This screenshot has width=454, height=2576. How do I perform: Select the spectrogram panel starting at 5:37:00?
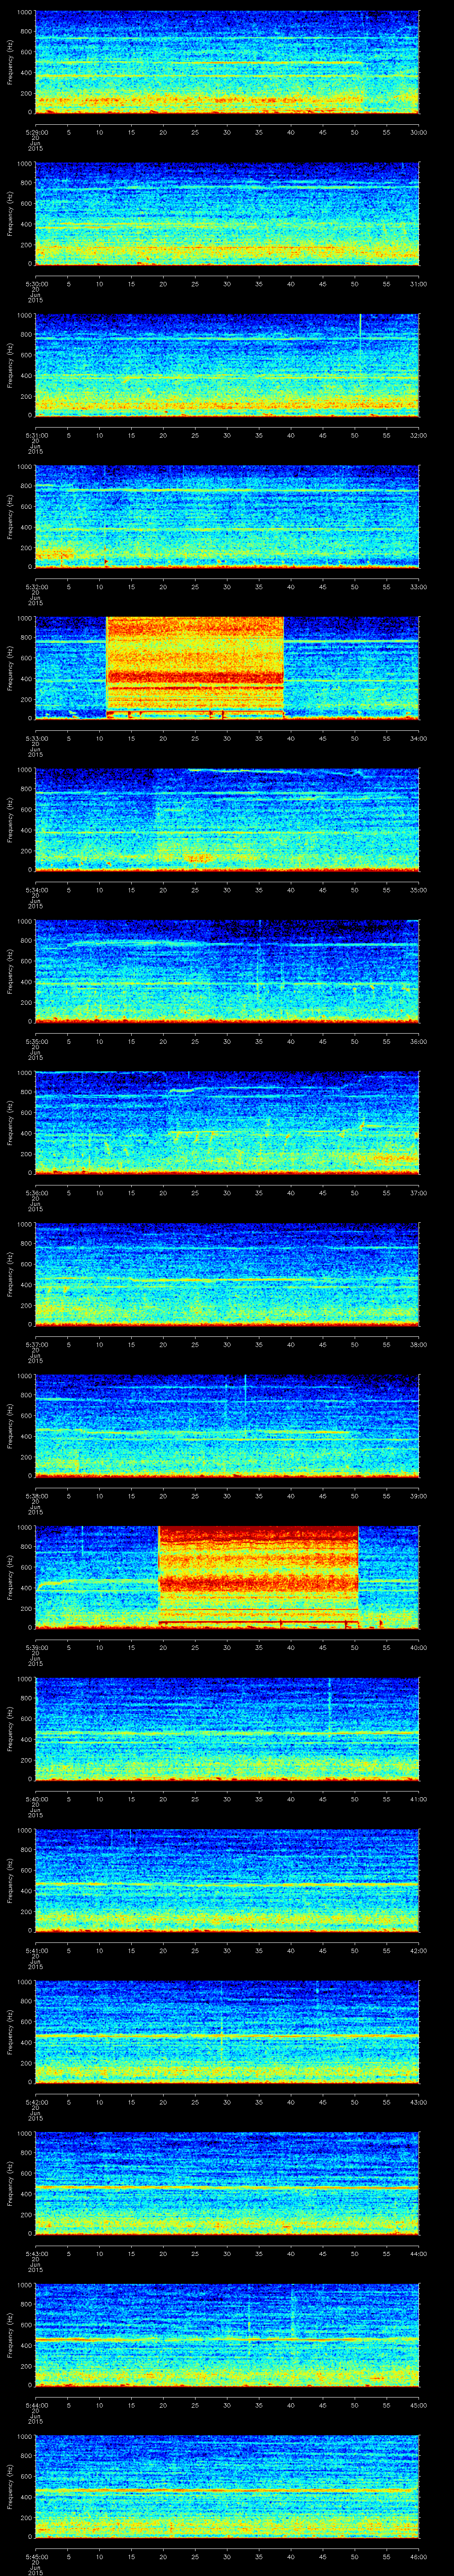point(227,1275)
